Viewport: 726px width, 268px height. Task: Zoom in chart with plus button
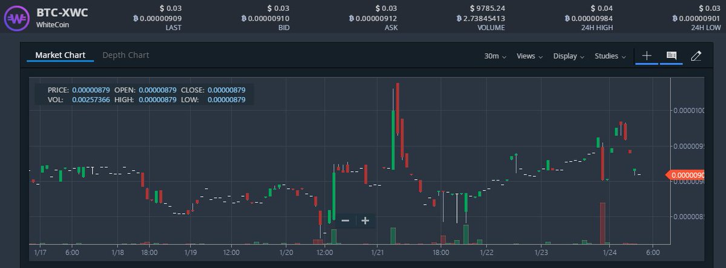pyautogui.click(x=365, y=221)
